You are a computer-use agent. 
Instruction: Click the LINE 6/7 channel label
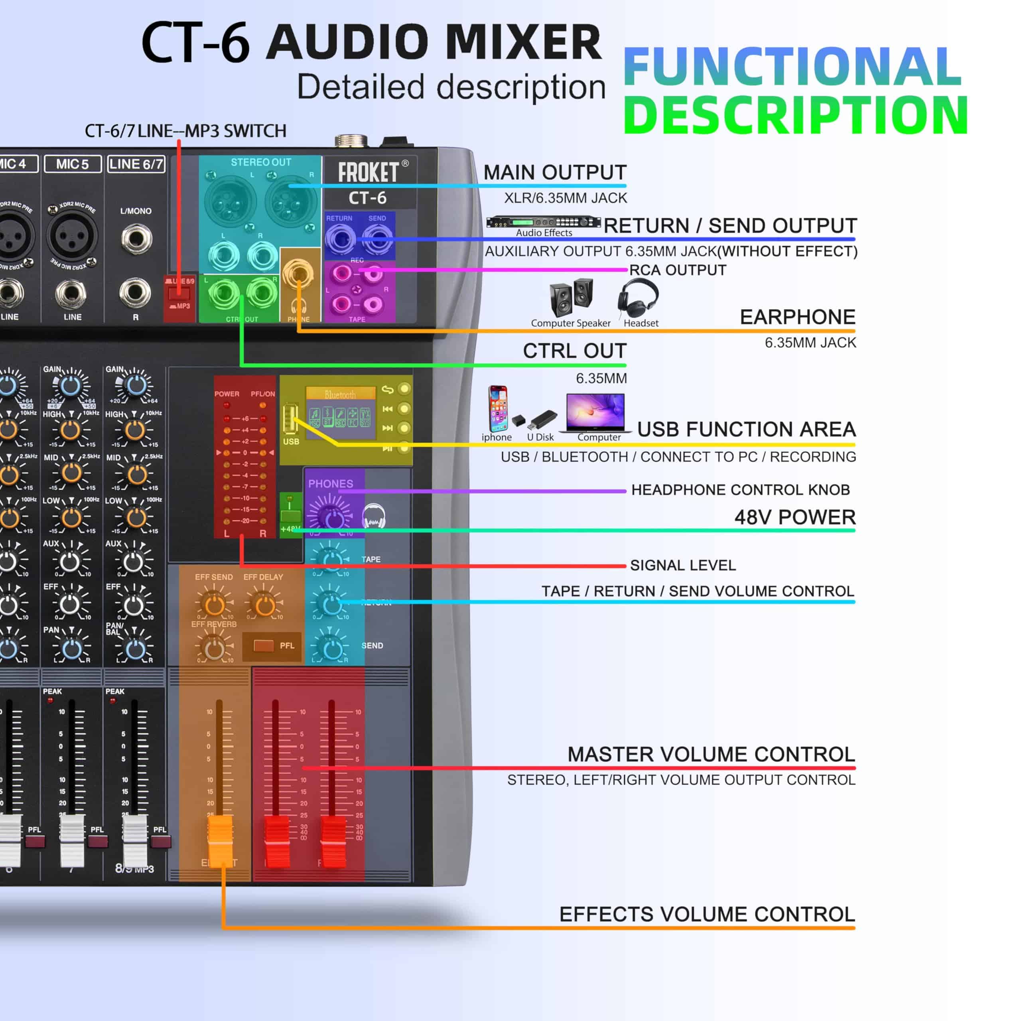pos(136,164)
